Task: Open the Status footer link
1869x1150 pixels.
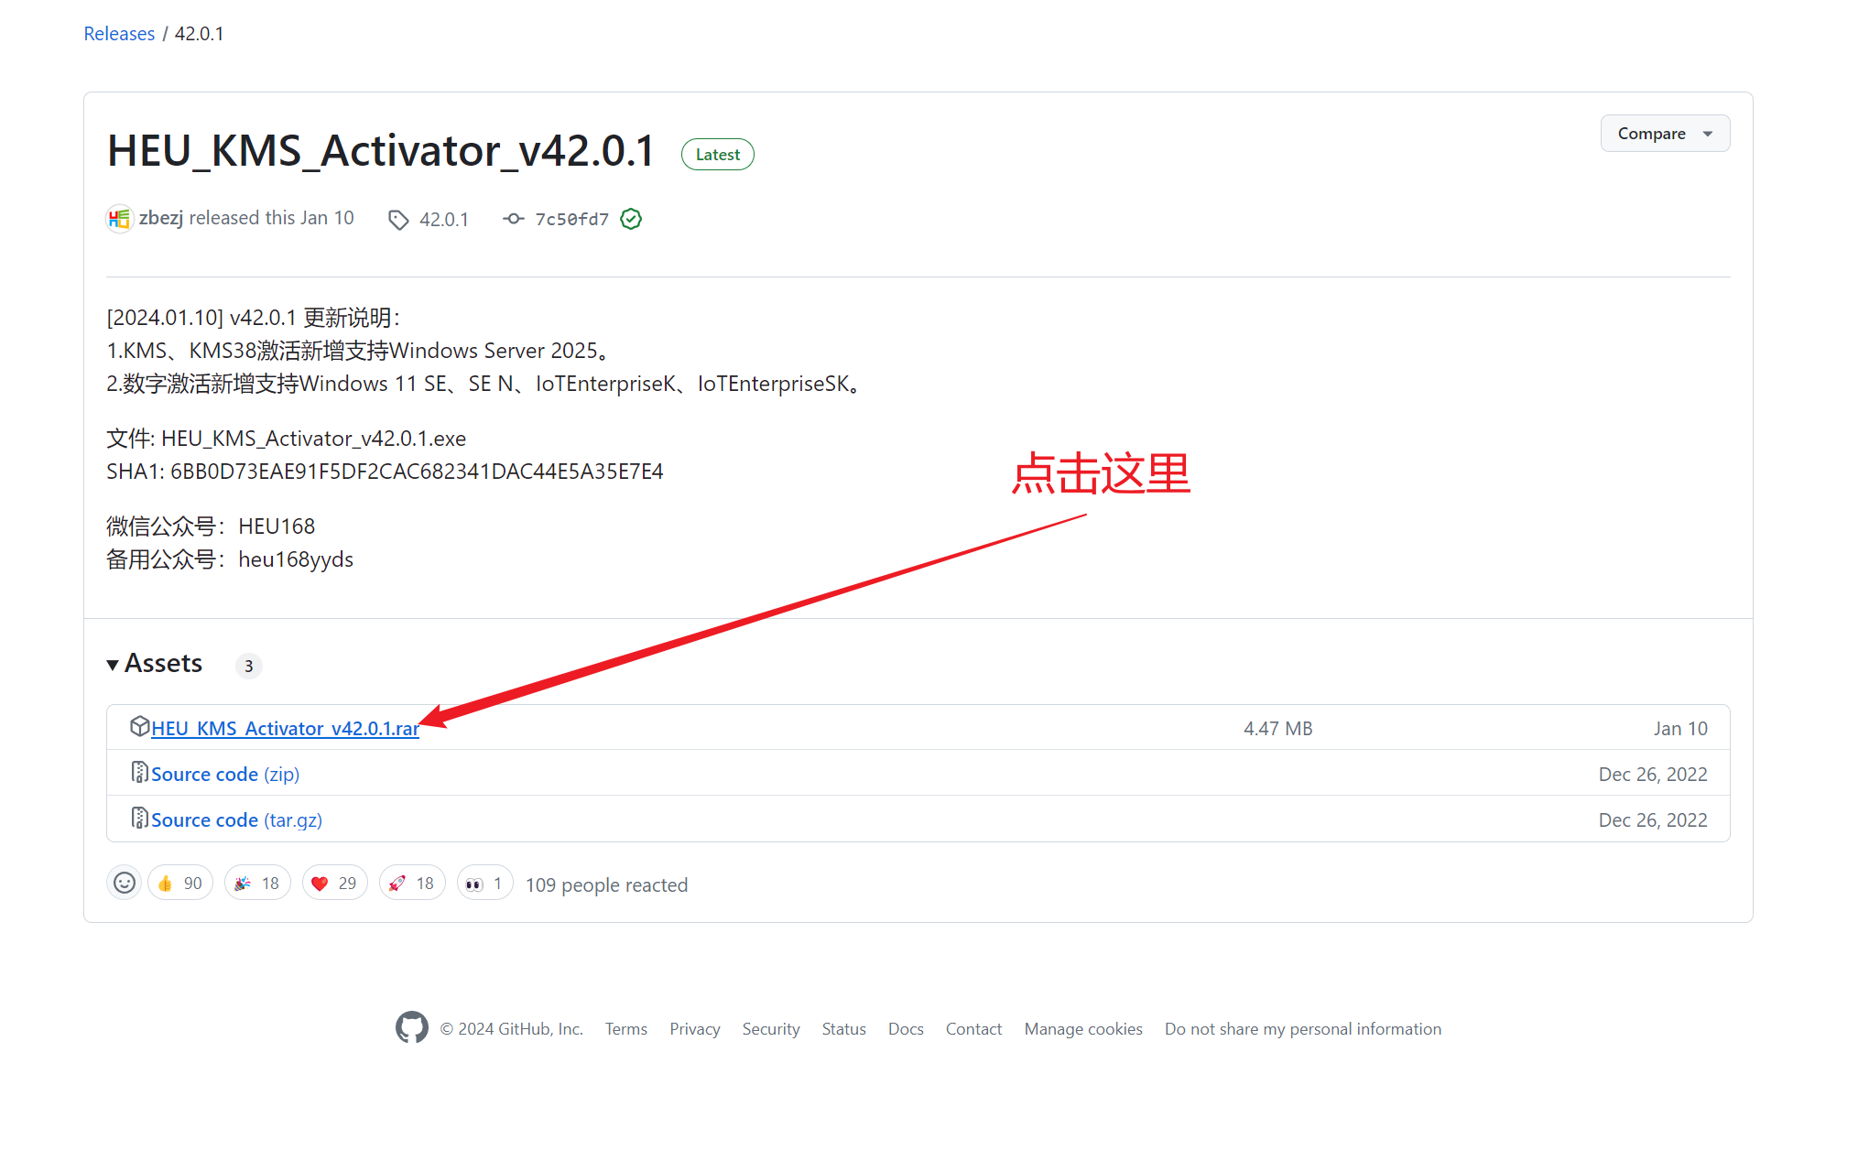Action: tap(843, 1029)
